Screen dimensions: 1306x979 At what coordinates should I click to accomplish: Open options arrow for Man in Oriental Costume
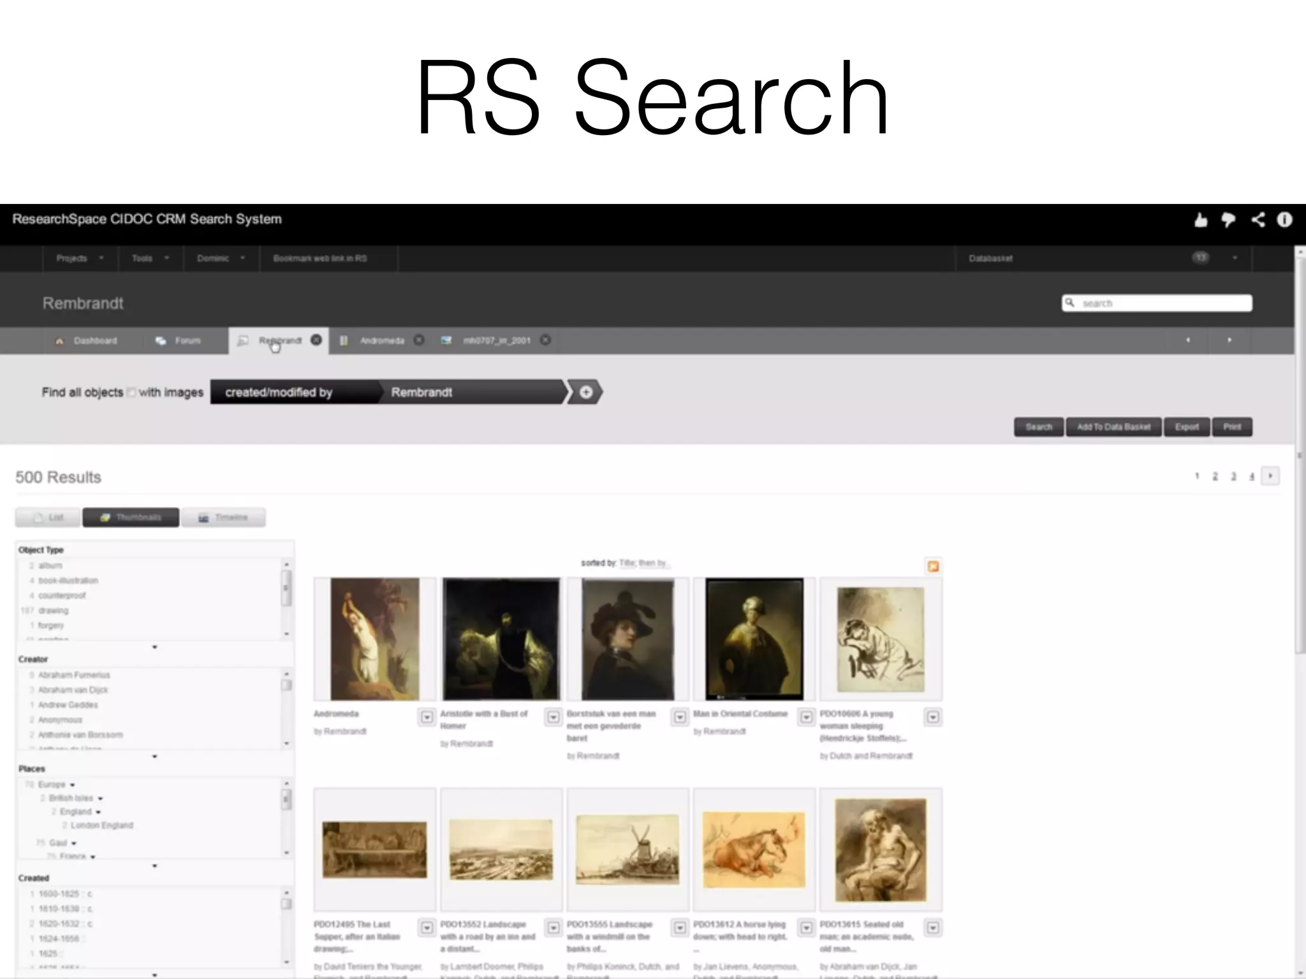806,717
